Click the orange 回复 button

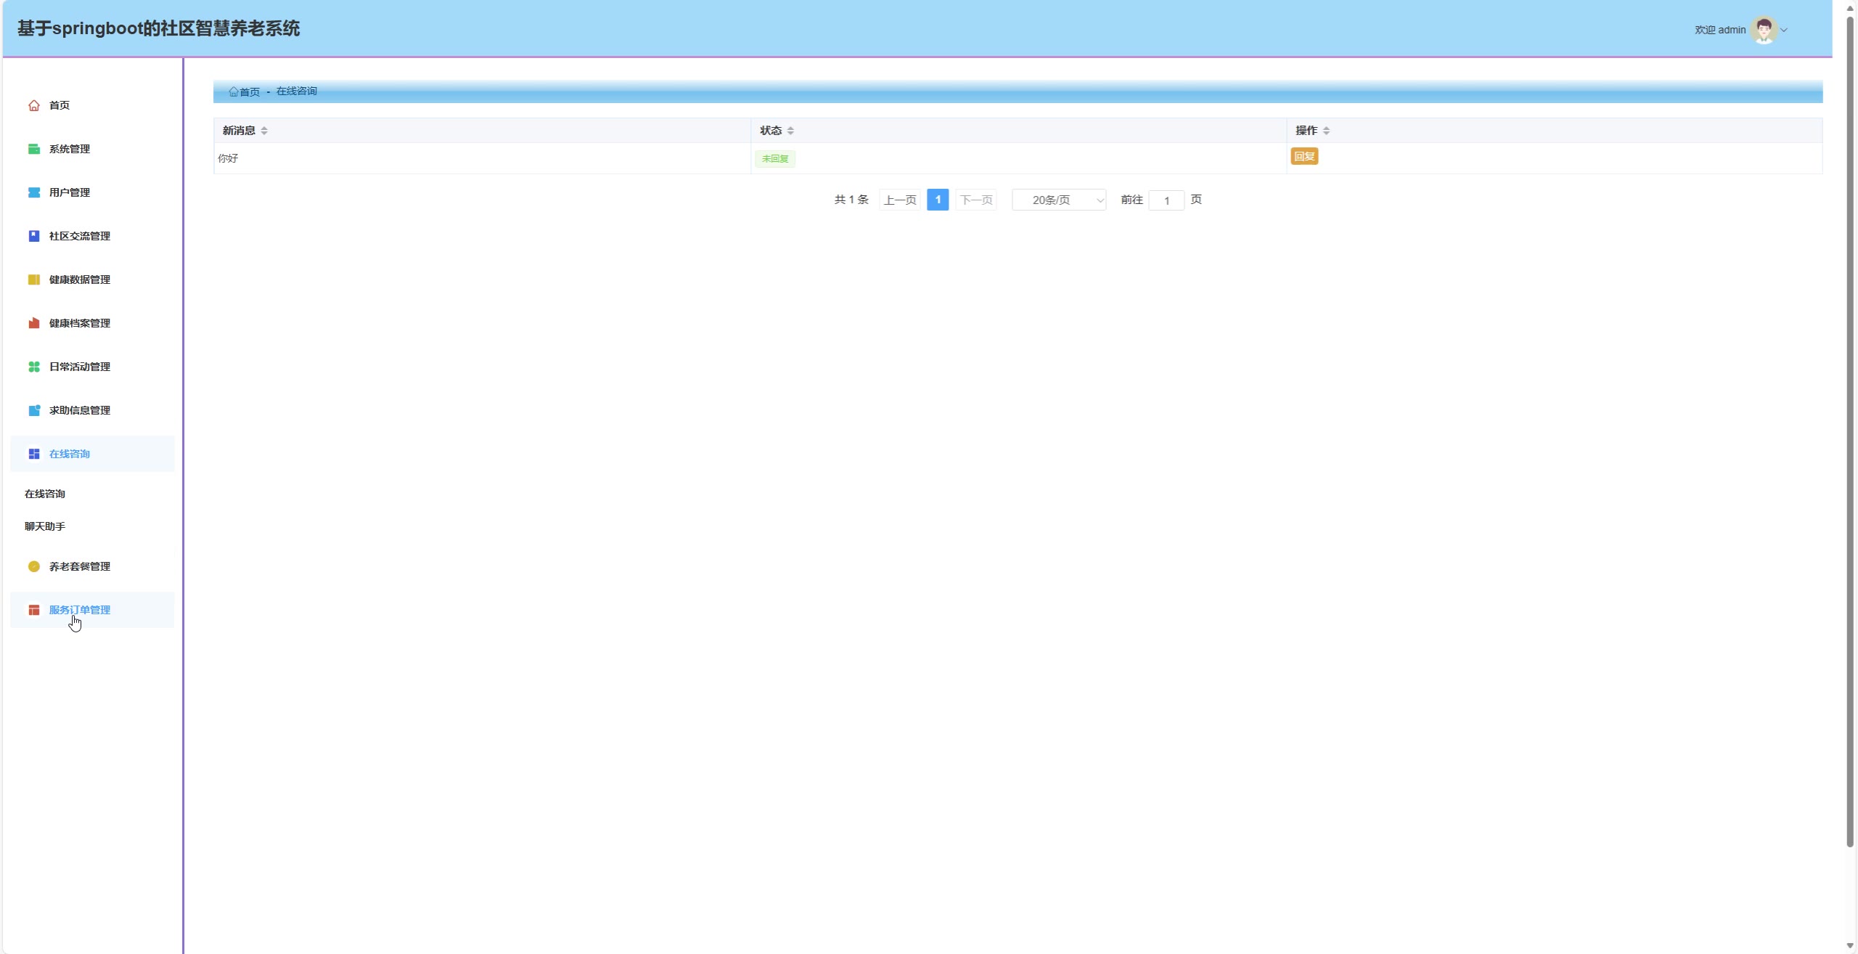tap(1304, 156)
